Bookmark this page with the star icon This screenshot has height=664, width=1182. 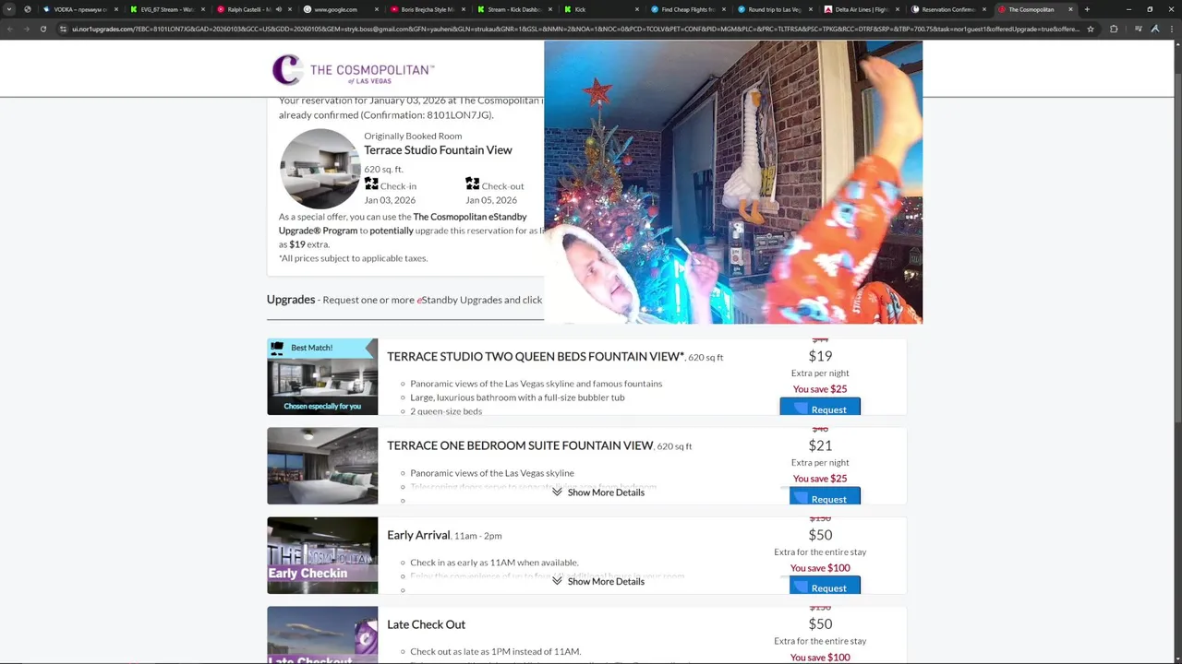[1091, 29]
